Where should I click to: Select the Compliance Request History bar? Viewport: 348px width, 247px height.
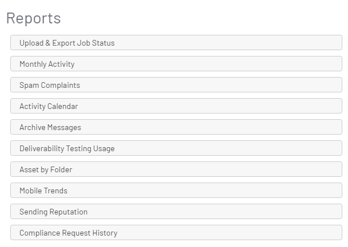pyautogui.click(x=176, y=233)
